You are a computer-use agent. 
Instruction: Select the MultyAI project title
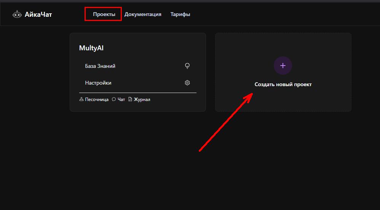[x=91, y=48]
